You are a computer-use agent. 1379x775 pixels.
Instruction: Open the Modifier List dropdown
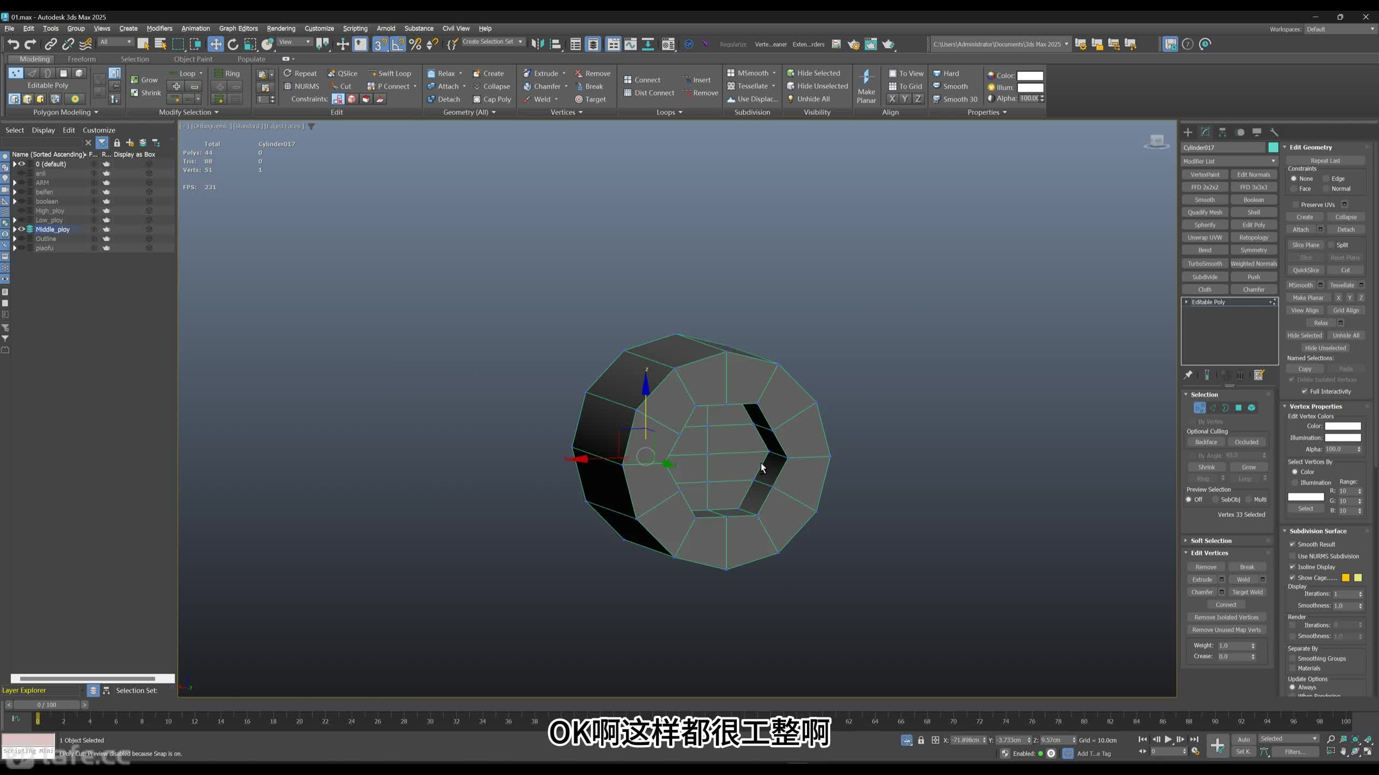pos(1229,161)
